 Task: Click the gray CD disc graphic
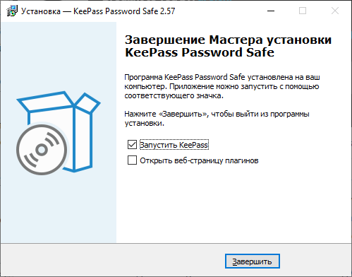click(x=42, y=150)
